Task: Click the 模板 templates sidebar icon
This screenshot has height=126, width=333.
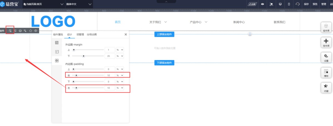Action: coord(326,72)
